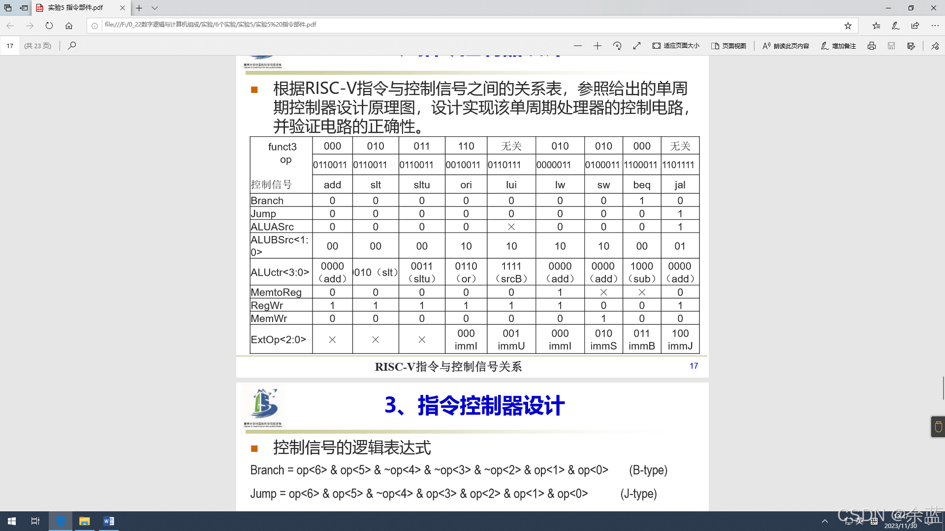
Task: Open the Share icon in toolbar
Action: 915,26
